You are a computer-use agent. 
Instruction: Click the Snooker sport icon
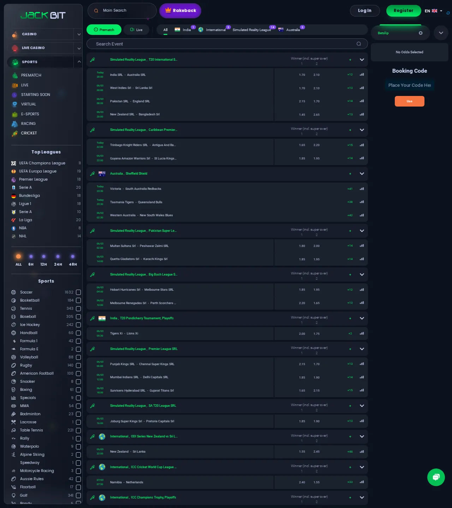tap(13, 381)
